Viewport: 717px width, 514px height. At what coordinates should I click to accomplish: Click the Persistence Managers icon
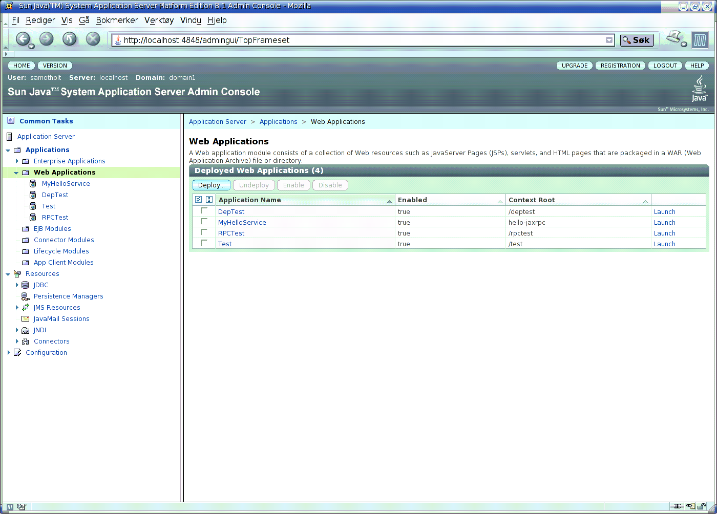click(x=26, y=296)
